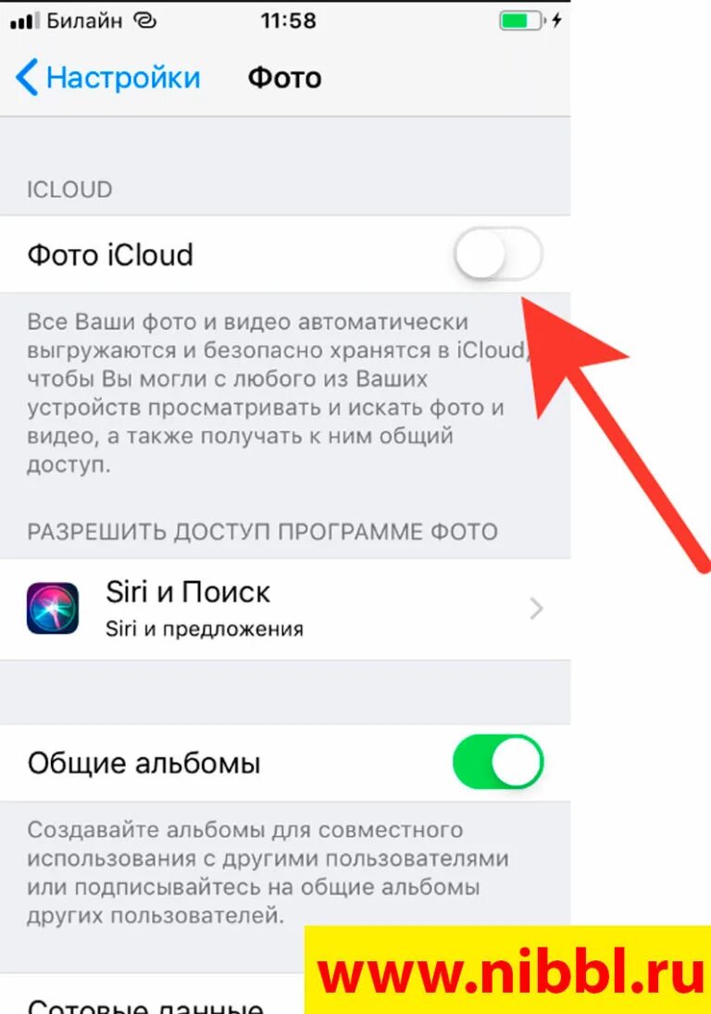Tap the Siri app icon
This screenshot has height=1014, width=711.
53,609
